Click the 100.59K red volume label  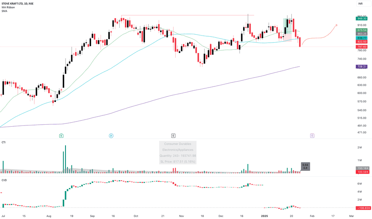362,172
